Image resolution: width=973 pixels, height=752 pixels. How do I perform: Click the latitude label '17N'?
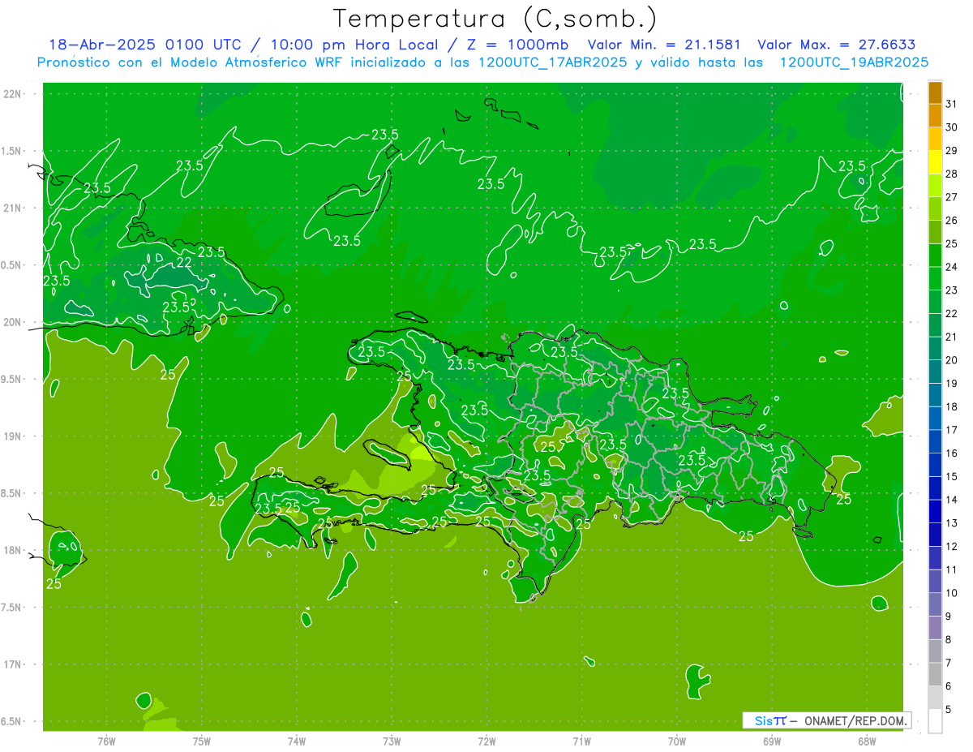[x=12, y=664]
